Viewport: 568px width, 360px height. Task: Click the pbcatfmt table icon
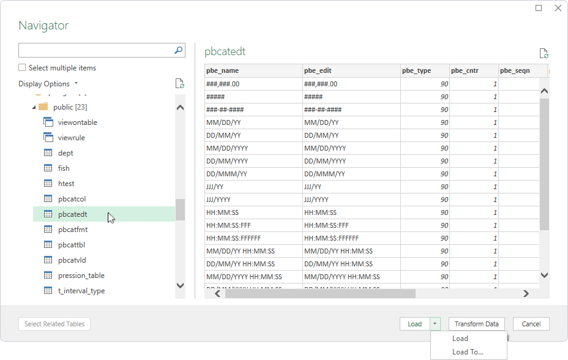[x=48, y=229]
